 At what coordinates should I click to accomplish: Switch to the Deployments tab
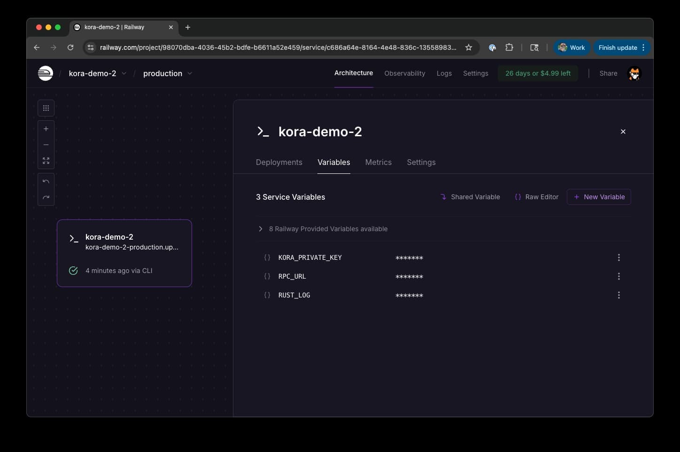(x=279, y=162)
